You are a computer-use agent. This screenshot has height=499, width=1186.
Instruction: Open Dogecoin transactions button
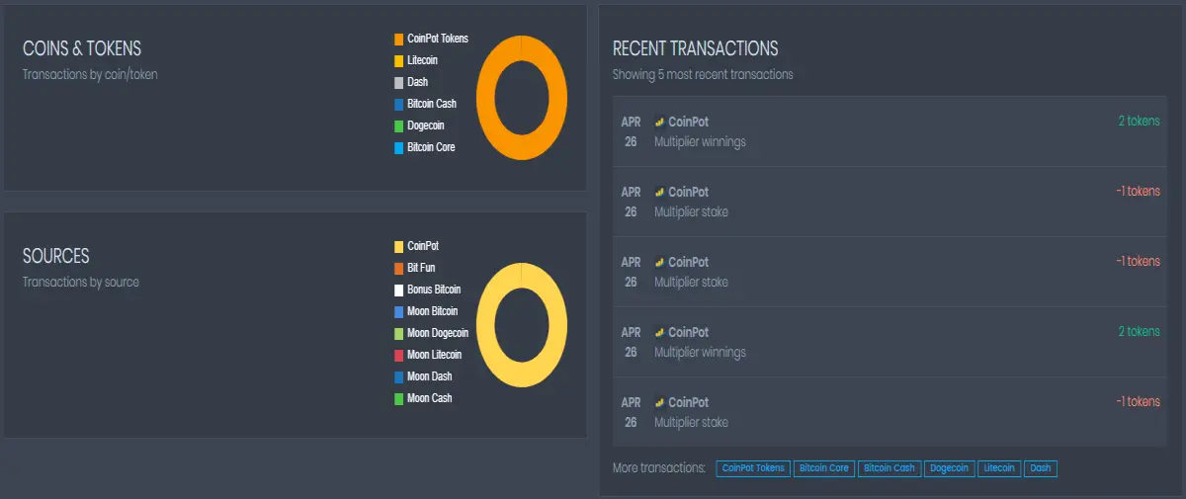(x=950, y=468)
